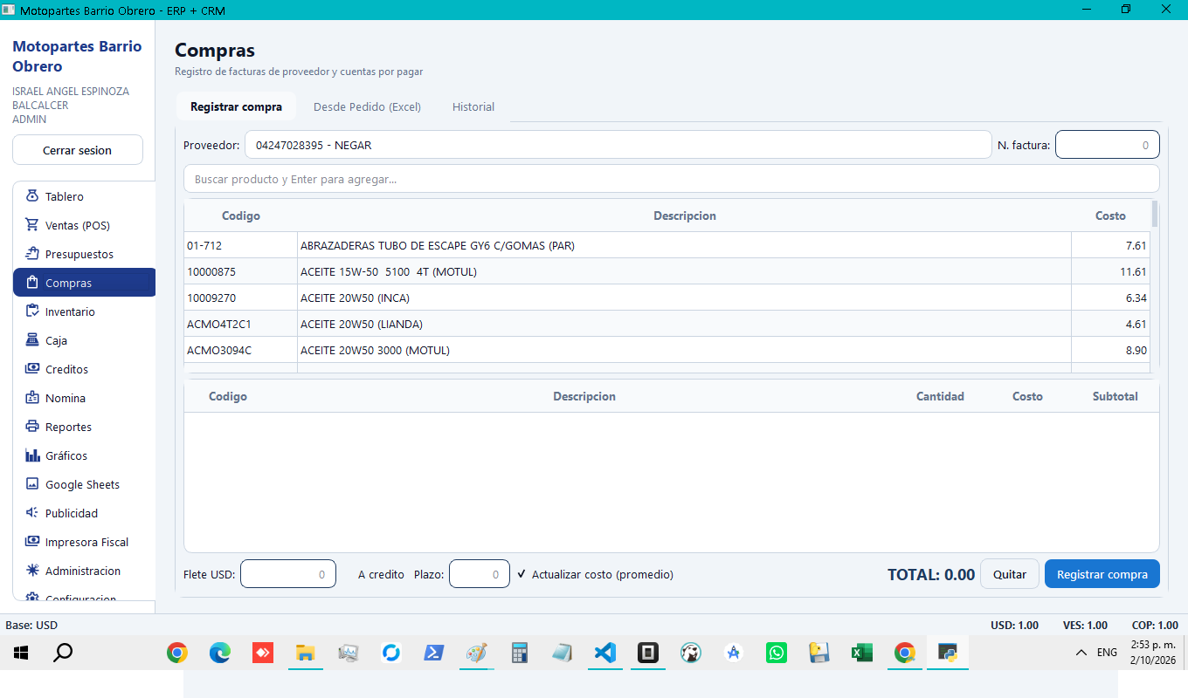Show hidden system tray icons
Viewport: 1188px width, 698px height.
click(x=1081, y=653)
